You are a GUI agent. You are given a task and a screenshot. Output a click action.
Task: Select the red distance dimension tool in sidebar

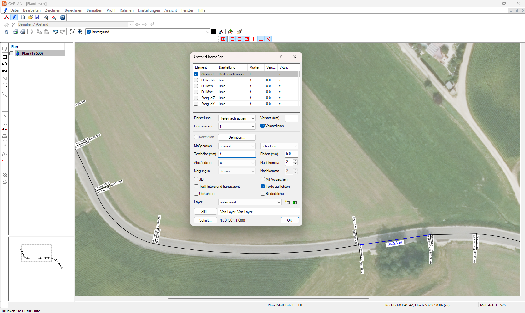pos(4,129)
